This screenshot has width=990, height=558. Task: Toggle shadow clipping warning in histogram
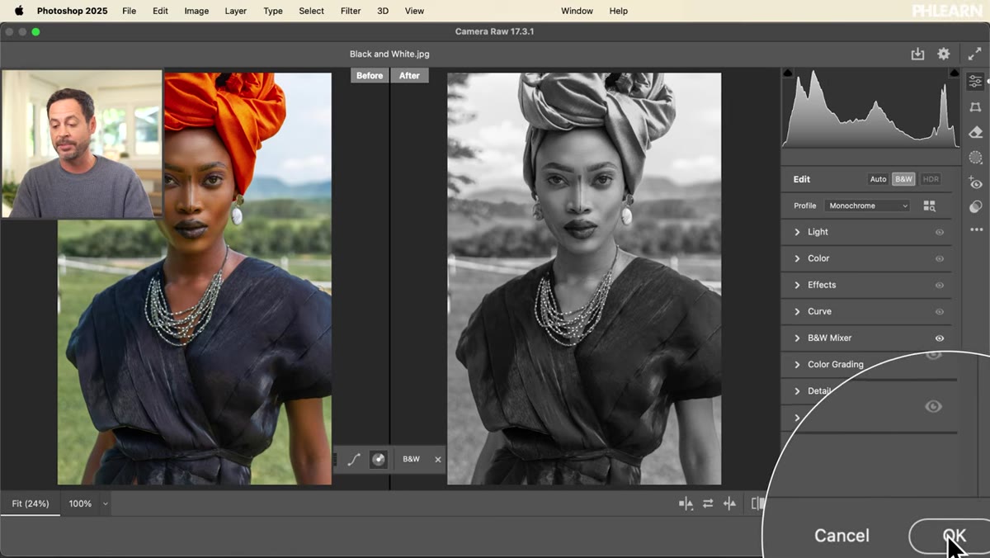coord(787,73)
